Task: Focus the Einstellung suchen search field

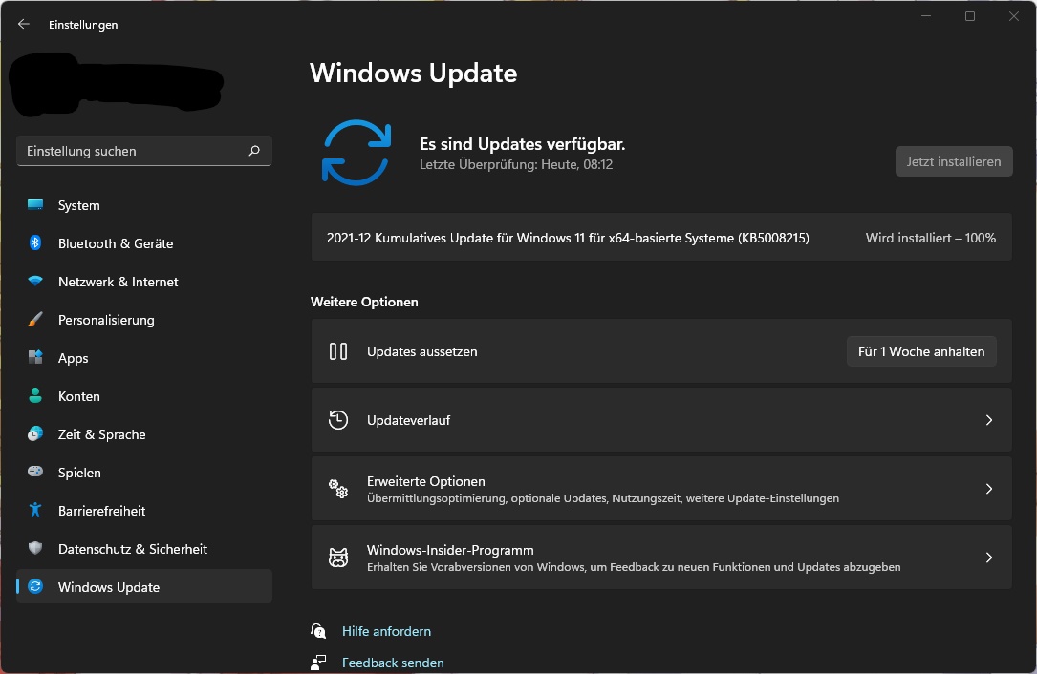Action: 144,152
